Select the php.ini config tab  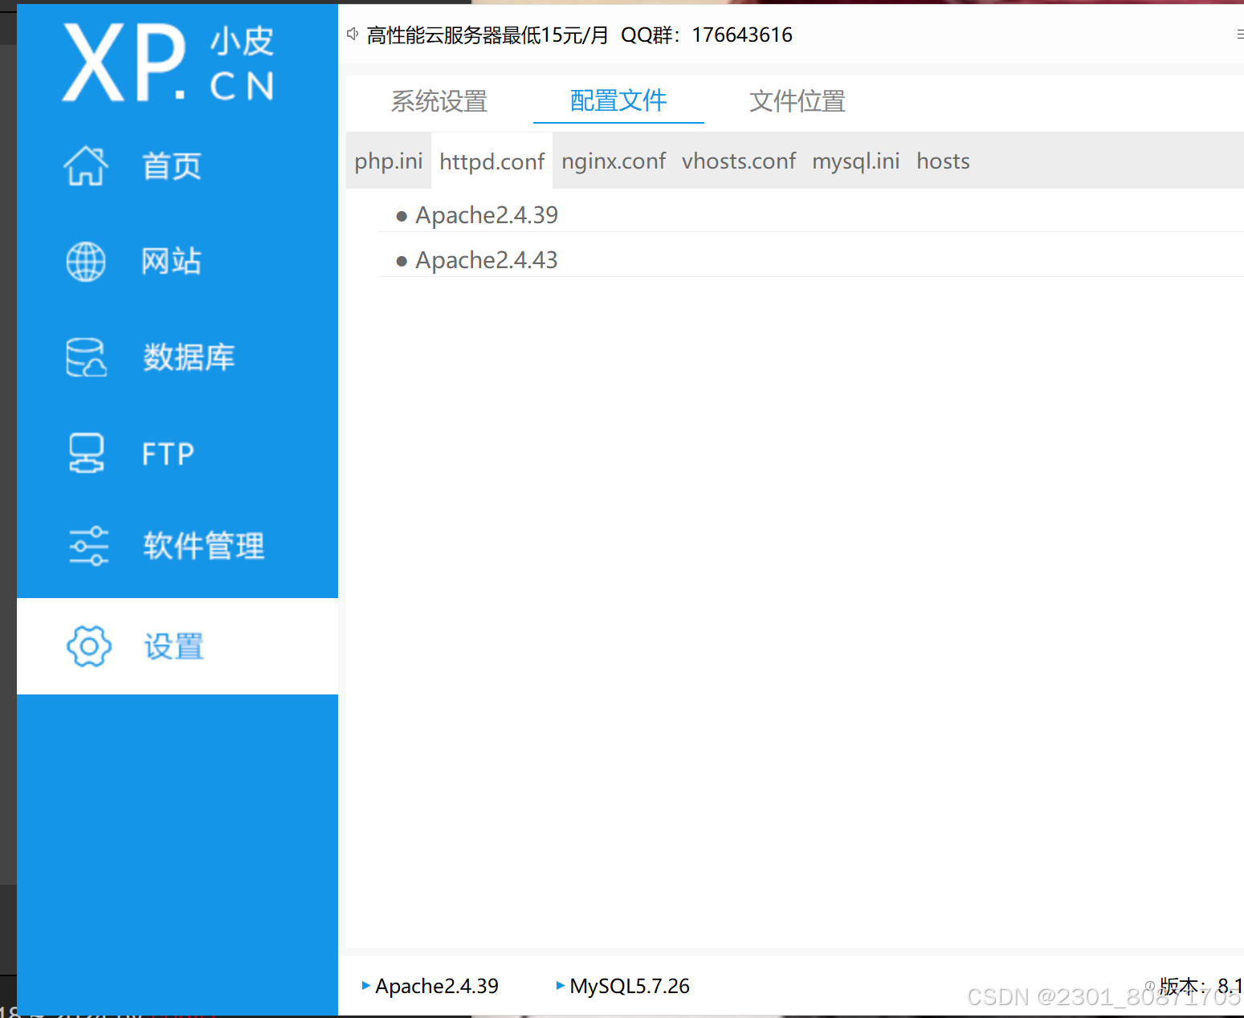click(389, 161)
